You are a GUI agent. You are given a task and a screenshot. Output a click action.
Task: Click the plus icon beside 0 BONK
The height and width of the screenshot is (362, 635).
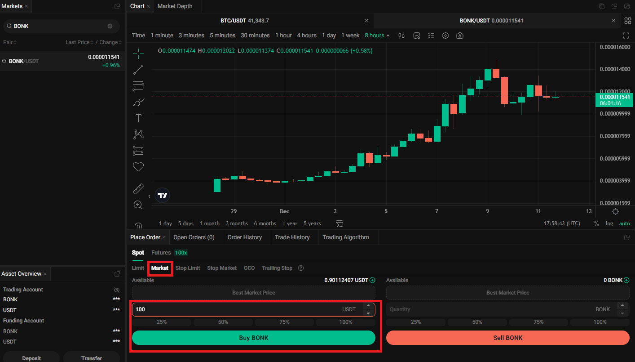[x=626, y=280]
